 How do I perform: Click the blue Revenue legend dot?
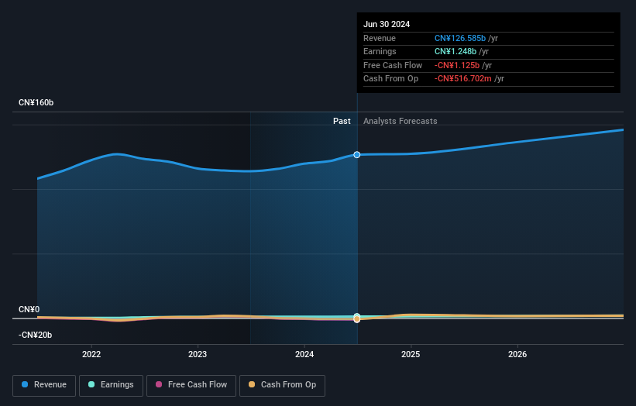pos(25,384)
